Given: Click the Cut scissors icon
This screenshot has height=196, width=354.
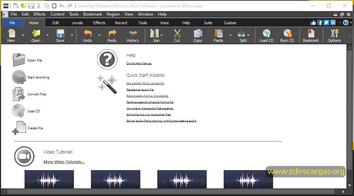Looking at the screenshot, I should (177, 34).
